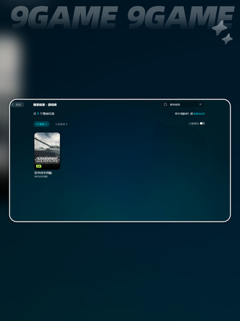Image resolution: width=240 pixels, height=321 pixels.
Task: Click the 搜索结果 · 游戏库 header title
Action: coord(45,105)
